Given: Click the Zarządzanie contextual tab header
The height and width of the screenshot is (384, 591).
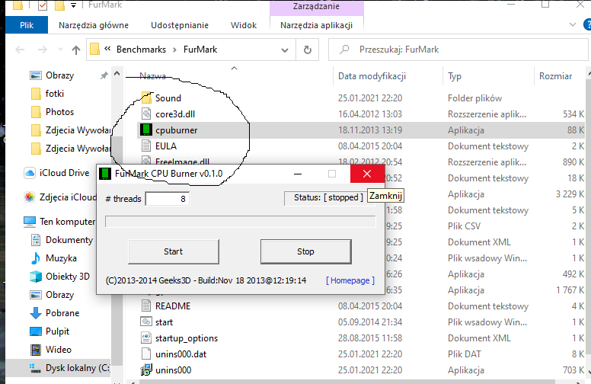Looking at the screenshot, I should point(317,6).
